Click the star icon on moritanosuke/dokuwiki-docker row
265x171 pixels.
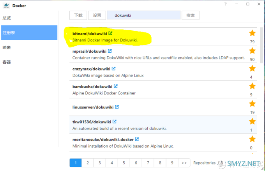[252, 139]
